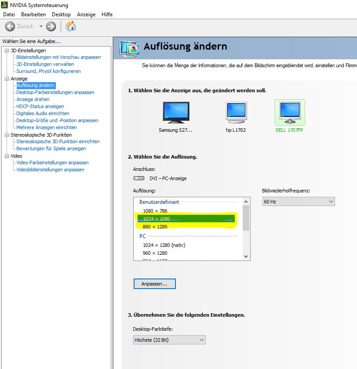Open Video-Farbeinstellungen anpassen
The width and height of the screenshot is (357, 369).
(52, 163)
